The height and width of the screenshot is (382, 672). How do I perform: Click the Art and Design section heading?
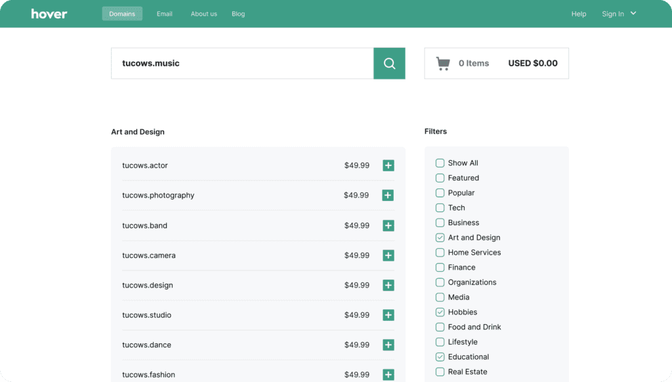[x=138, y=132]
